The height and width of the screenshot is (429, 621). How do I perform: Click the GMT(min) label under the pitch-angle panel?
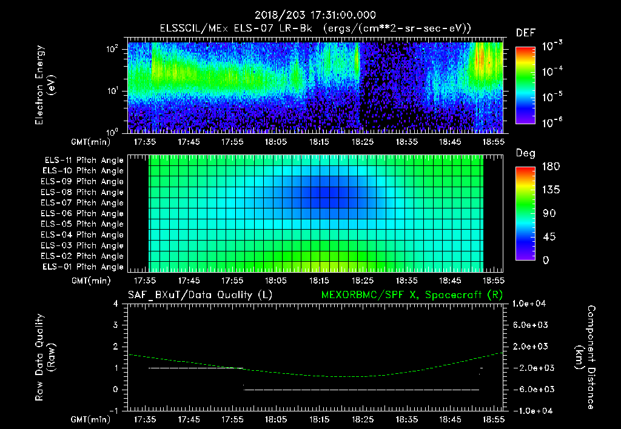click(91, 281)
